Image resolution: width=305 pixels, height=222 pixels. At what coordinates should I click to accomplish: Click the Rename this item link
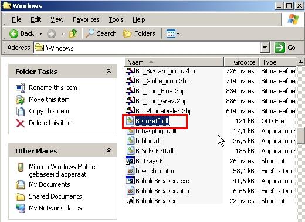[x=53, y=88]
